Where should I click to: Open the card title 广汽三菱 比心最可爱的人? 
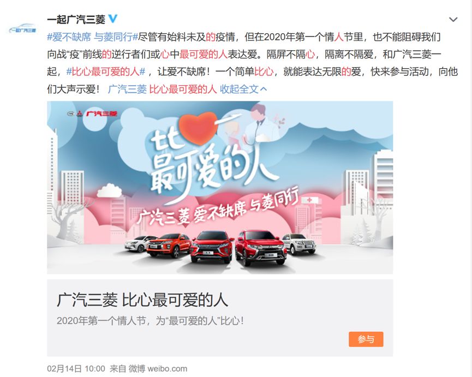[x=142, y=300]
